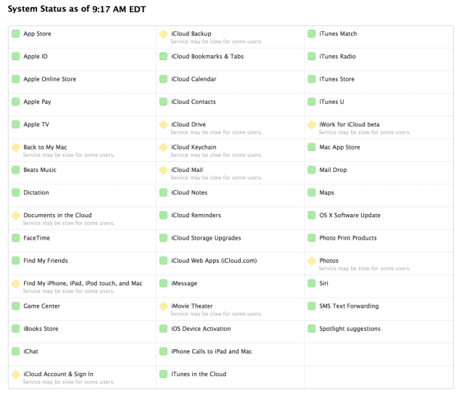Click the iTunes Store label
The height and width of the screenshot is (405, 464).
(336, 79)
